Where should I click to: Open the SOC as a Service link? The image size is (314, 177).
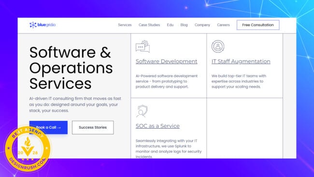tap(157, 126)
